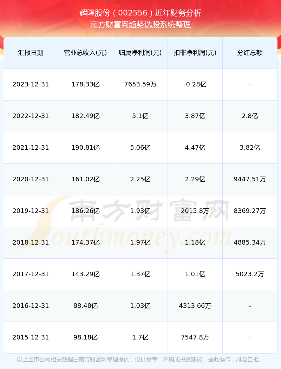Click revenue value 98.18亿
Viewport: 281px width, 369px height.
tap(86, 337)
